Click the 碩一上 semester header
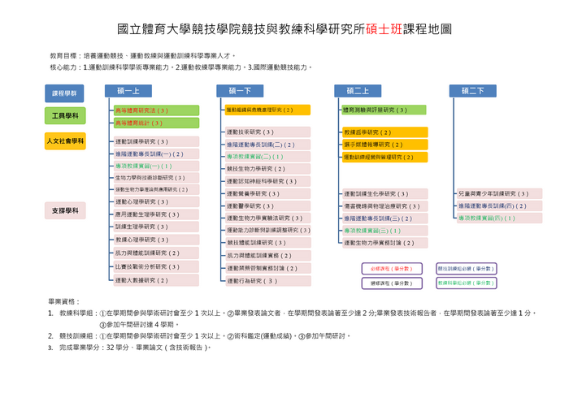The height and width of the screenshot is (402, 569). pyautogui.click(x=128, y=90)
